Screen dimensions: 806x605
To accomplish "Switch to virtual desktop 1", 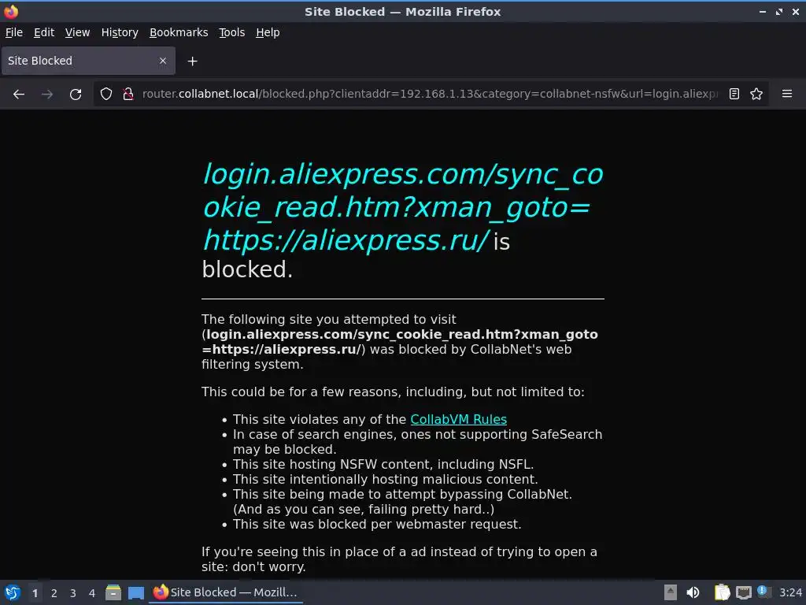I will coord(35,593).
